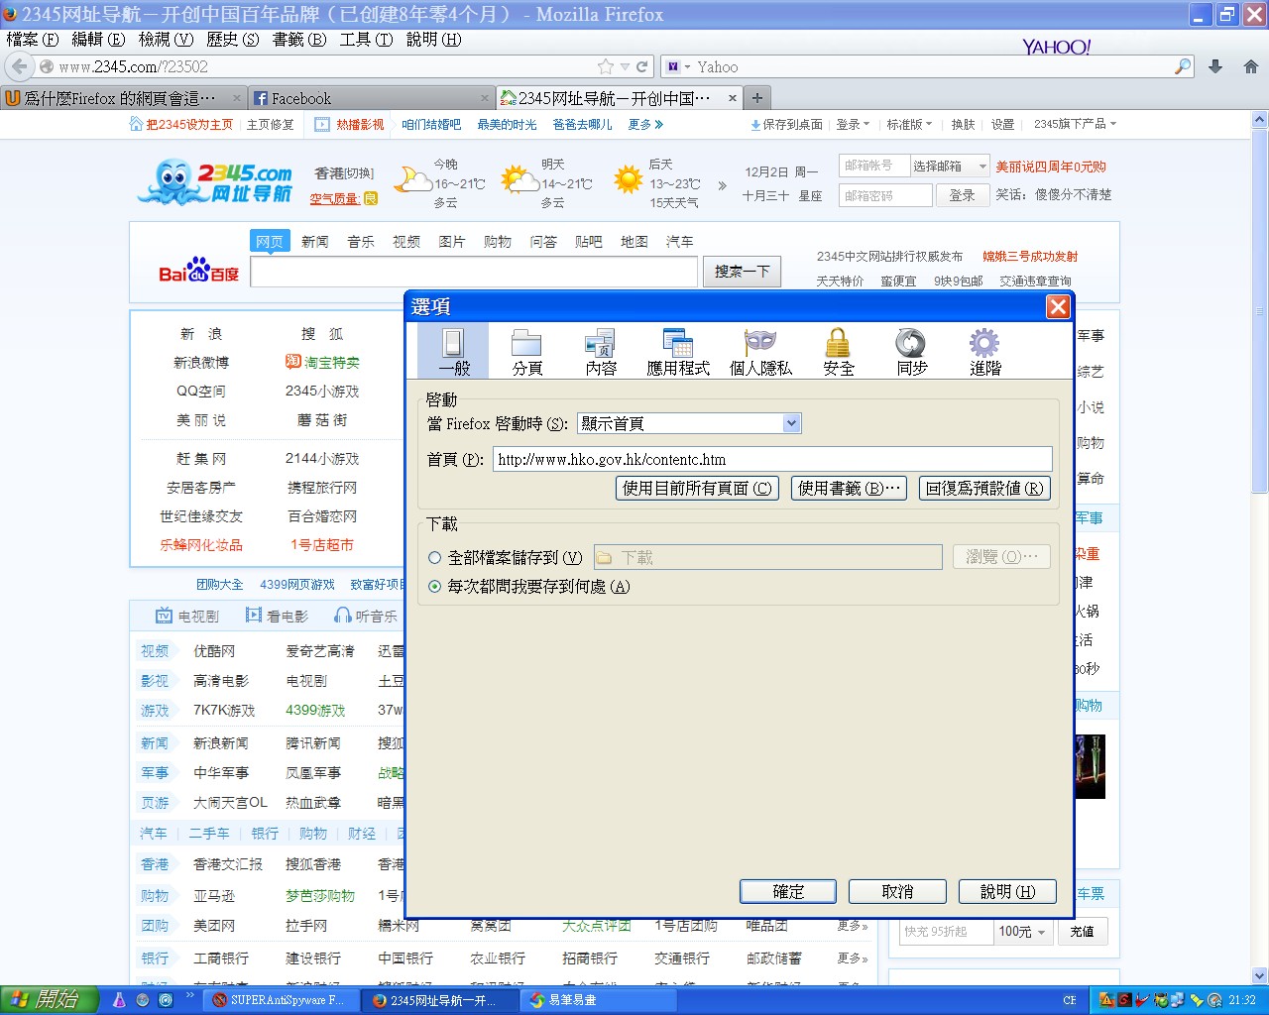Open the 書籤 (Bookmarks) menu

(x=298, y=40)
